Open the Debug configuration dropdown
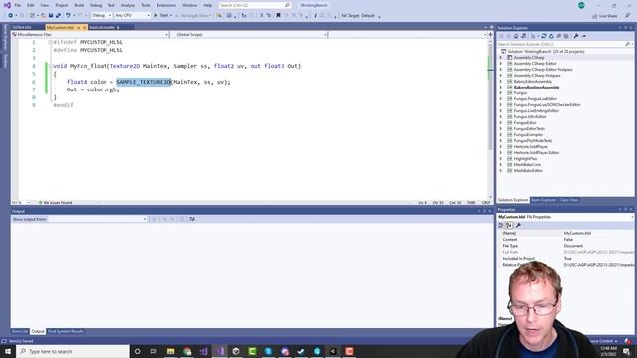Screen dimensions: 637x358 (102, 16)
